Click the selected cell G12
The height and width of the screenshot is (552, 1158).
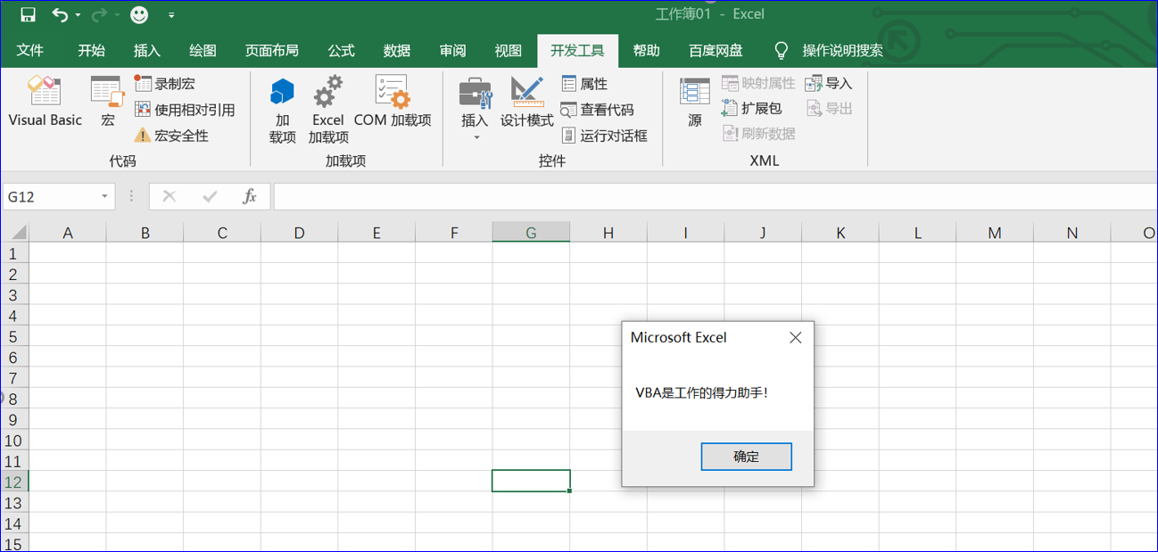click(x=531, y=481)
